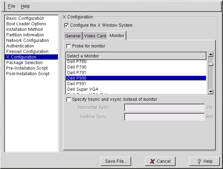
Task: Open Package Selection section
Action: tap(24, 63)
